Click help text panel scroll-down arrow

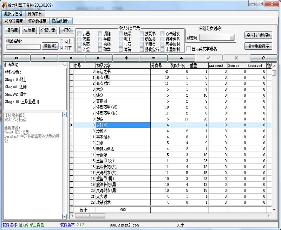click(x=64, y=217)
